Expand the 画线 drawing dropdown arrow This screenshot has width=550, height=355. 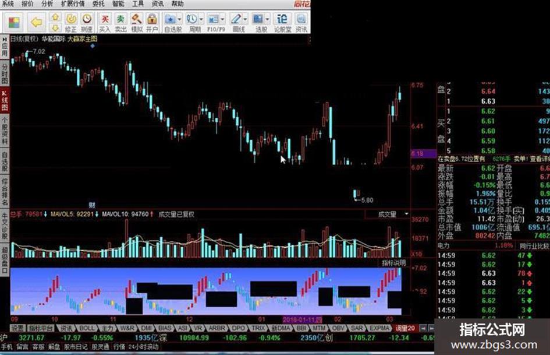[245, 19]
